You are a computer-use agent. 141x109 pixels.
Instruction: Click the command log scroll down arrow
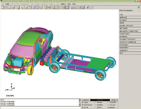point(80,105)
